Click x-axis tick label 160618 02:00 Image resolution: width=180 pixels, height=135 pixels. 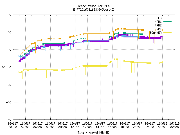(175, 125)
